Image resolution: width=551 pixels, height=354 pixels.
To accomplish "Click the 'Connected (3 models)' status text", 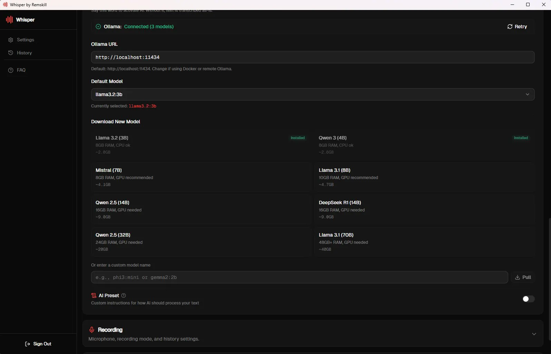I will tap(149, 27).
